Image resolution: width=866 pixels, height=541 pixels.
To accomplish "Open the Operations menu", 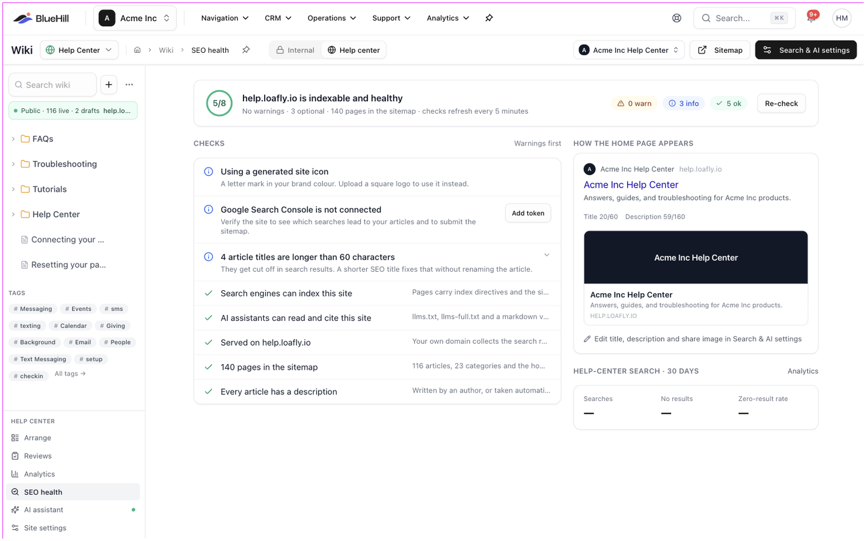I will (332, 18).
